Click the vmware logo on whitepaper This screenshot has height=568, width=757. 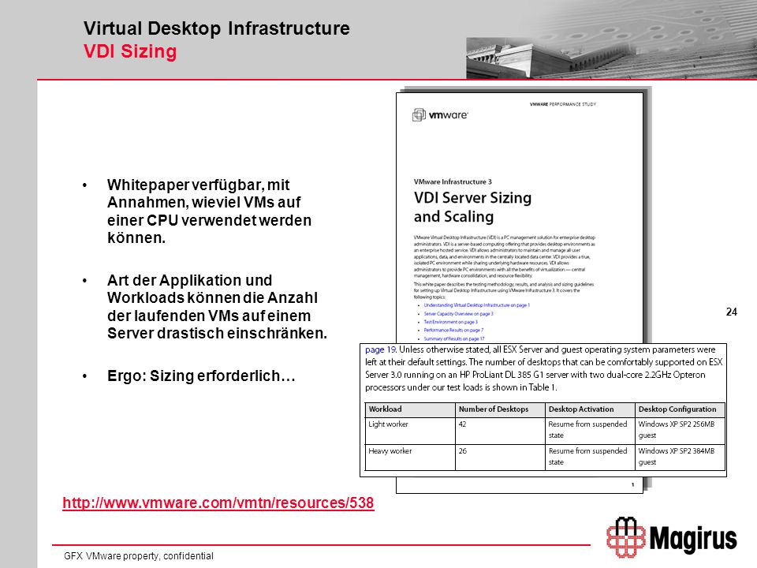pos(440,115)
